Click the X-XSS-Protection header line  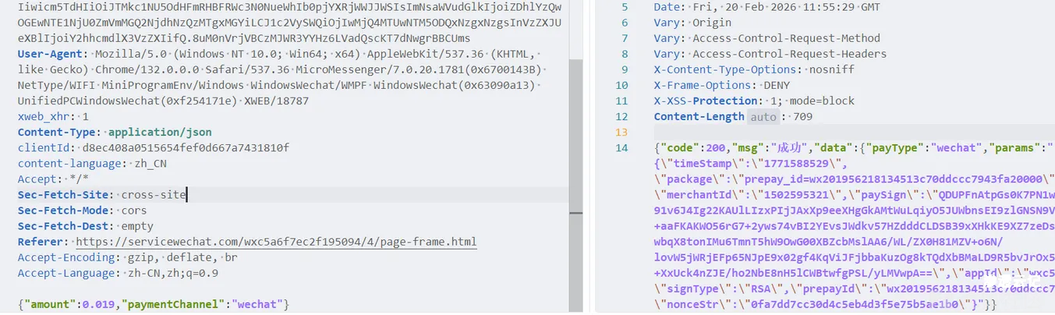(x=753, y=101)
